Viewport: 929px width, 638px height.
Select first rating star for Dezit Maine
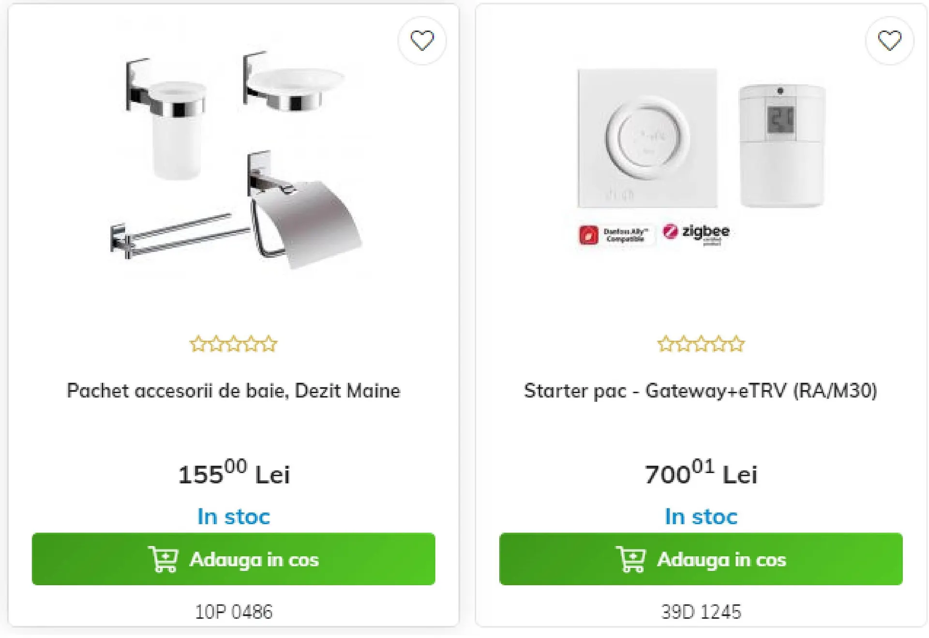tap(198, 344)
